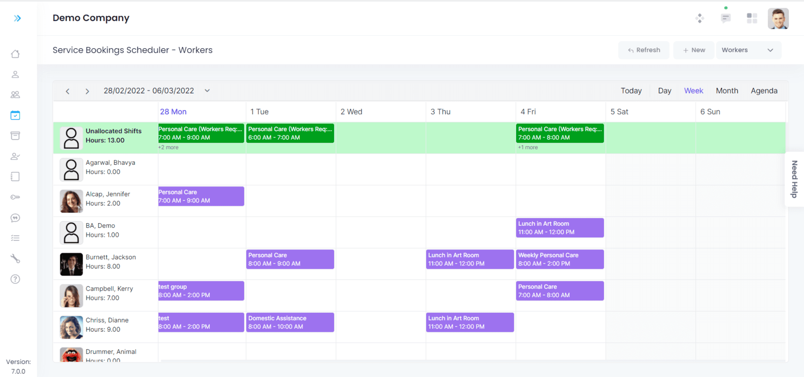This screenshot has height=377, width=804.
Task: Open the Home icon in sidebar
Action: click(16, 54)
